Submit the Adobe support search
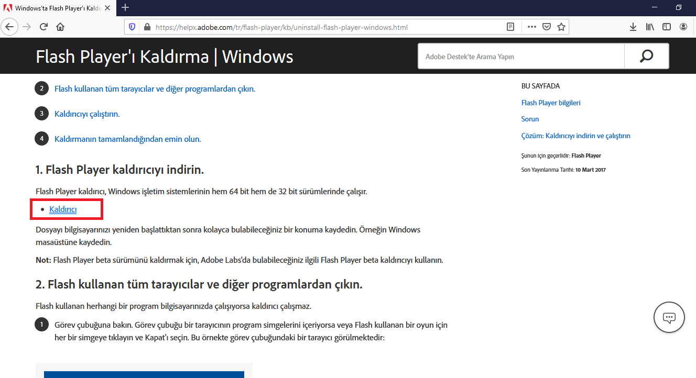 coord(647,57)
